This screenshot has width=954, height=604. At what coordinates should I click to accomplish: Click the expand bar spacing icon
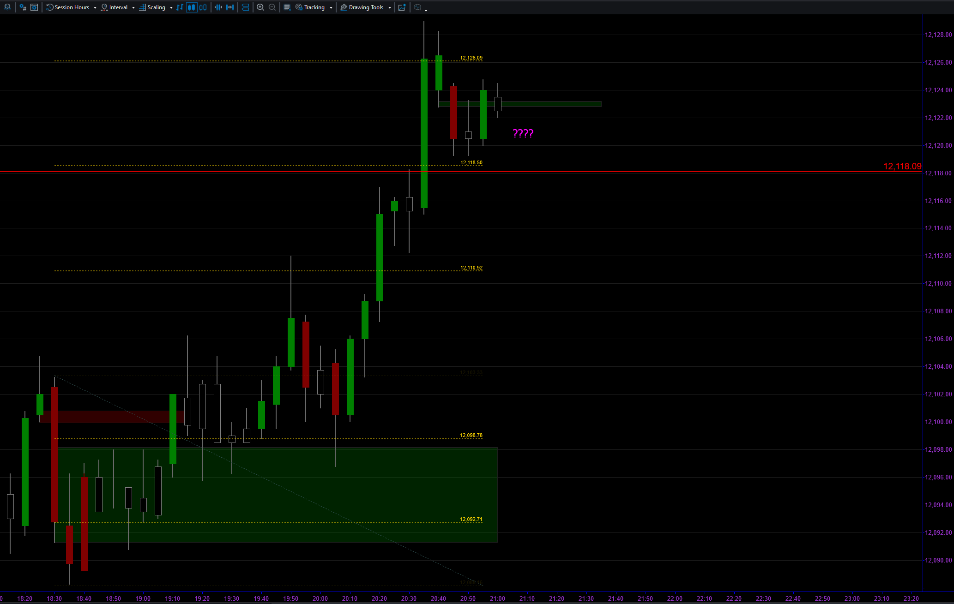pos(230,7)
